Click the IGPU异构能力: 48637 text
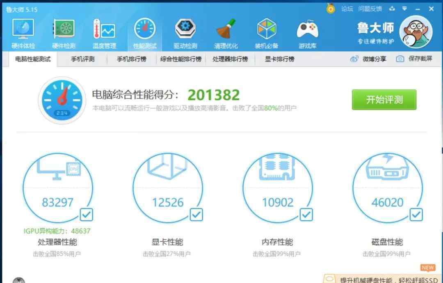Image resolution: width=443 pixels, height=283 pixels. (57, 231)
